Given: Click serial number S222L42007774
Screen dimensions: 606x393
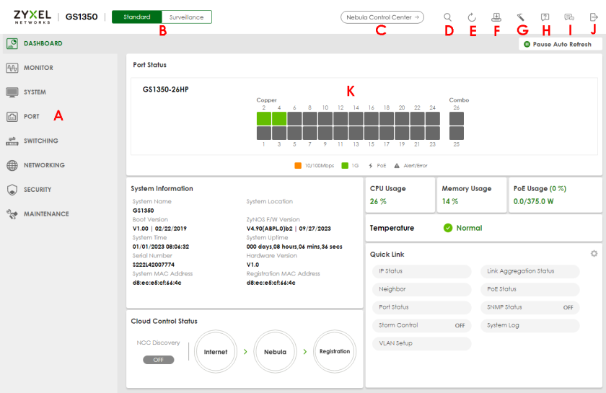Looking at the screenshot, I should point(154,265).
